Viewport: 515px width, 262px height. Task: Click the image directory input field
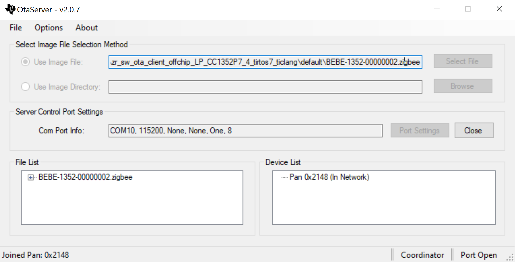click(x=265, y=87)
